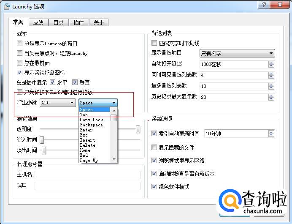292x224 pixels.
Task: Enable 总是显示Launchy的窗口 checkbox
Action: click(x=20, y=44)
